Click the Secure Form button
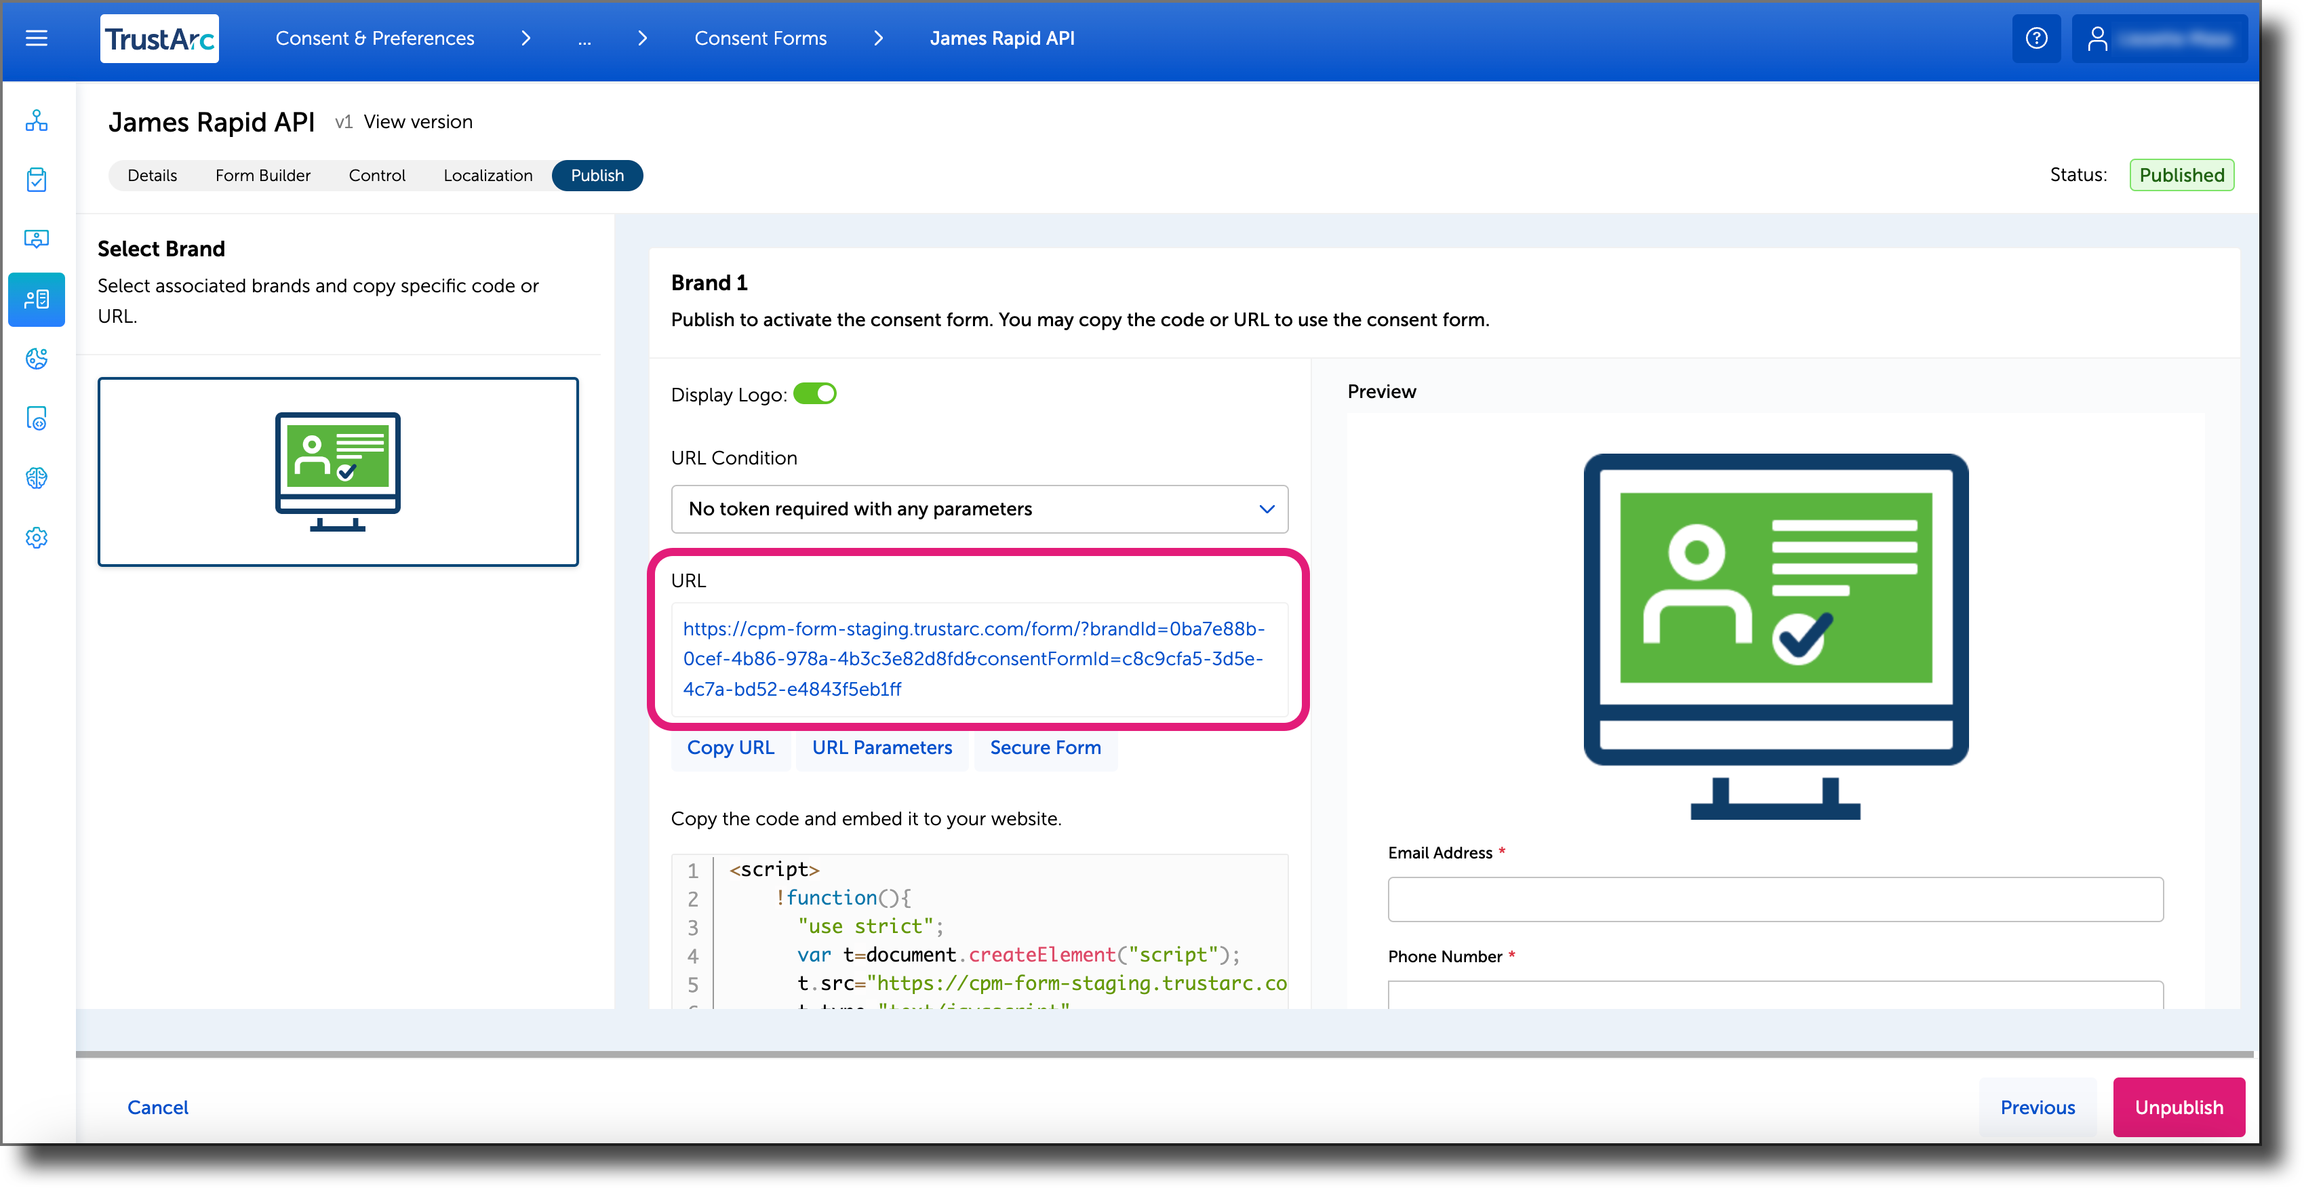 click(1045, 748)
